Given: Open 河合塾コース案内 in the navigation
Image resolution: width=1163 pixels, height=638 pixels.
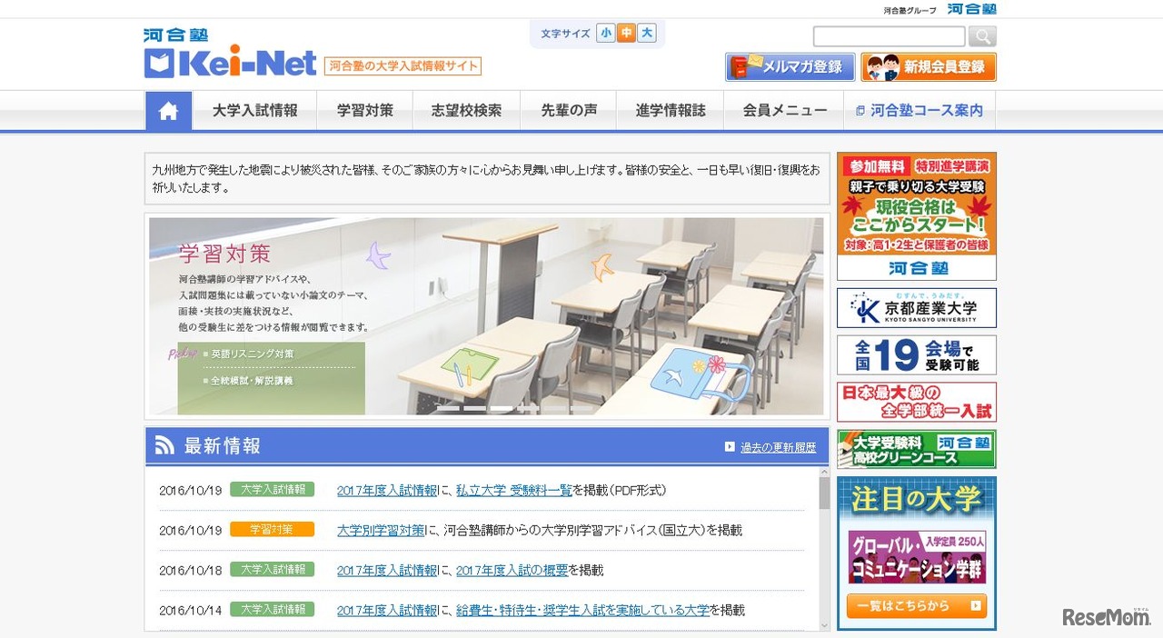Looking at the screenshot, I should click(x=919, y=111).
